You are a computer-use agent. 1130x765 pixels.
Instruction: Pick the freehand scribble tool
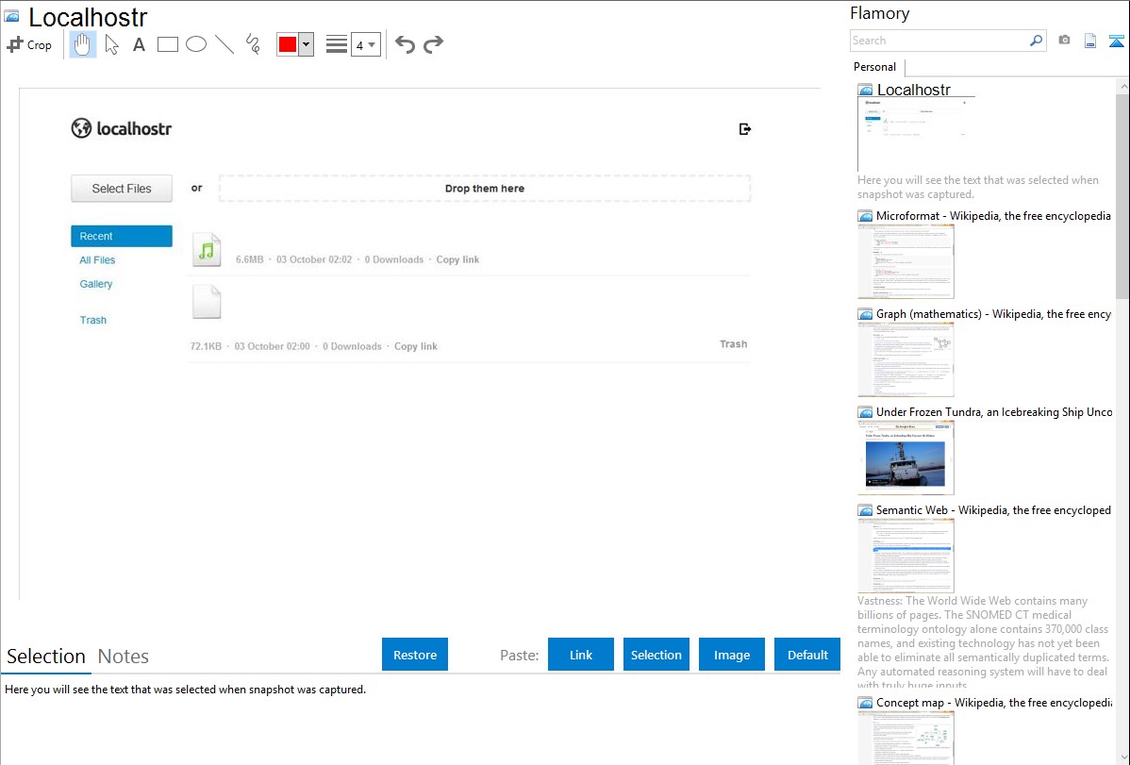[253, 44]
